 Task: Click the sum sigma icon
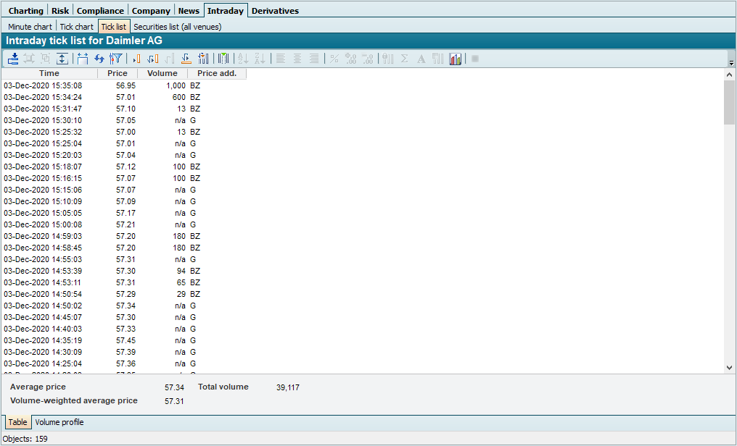coord(405,59)
